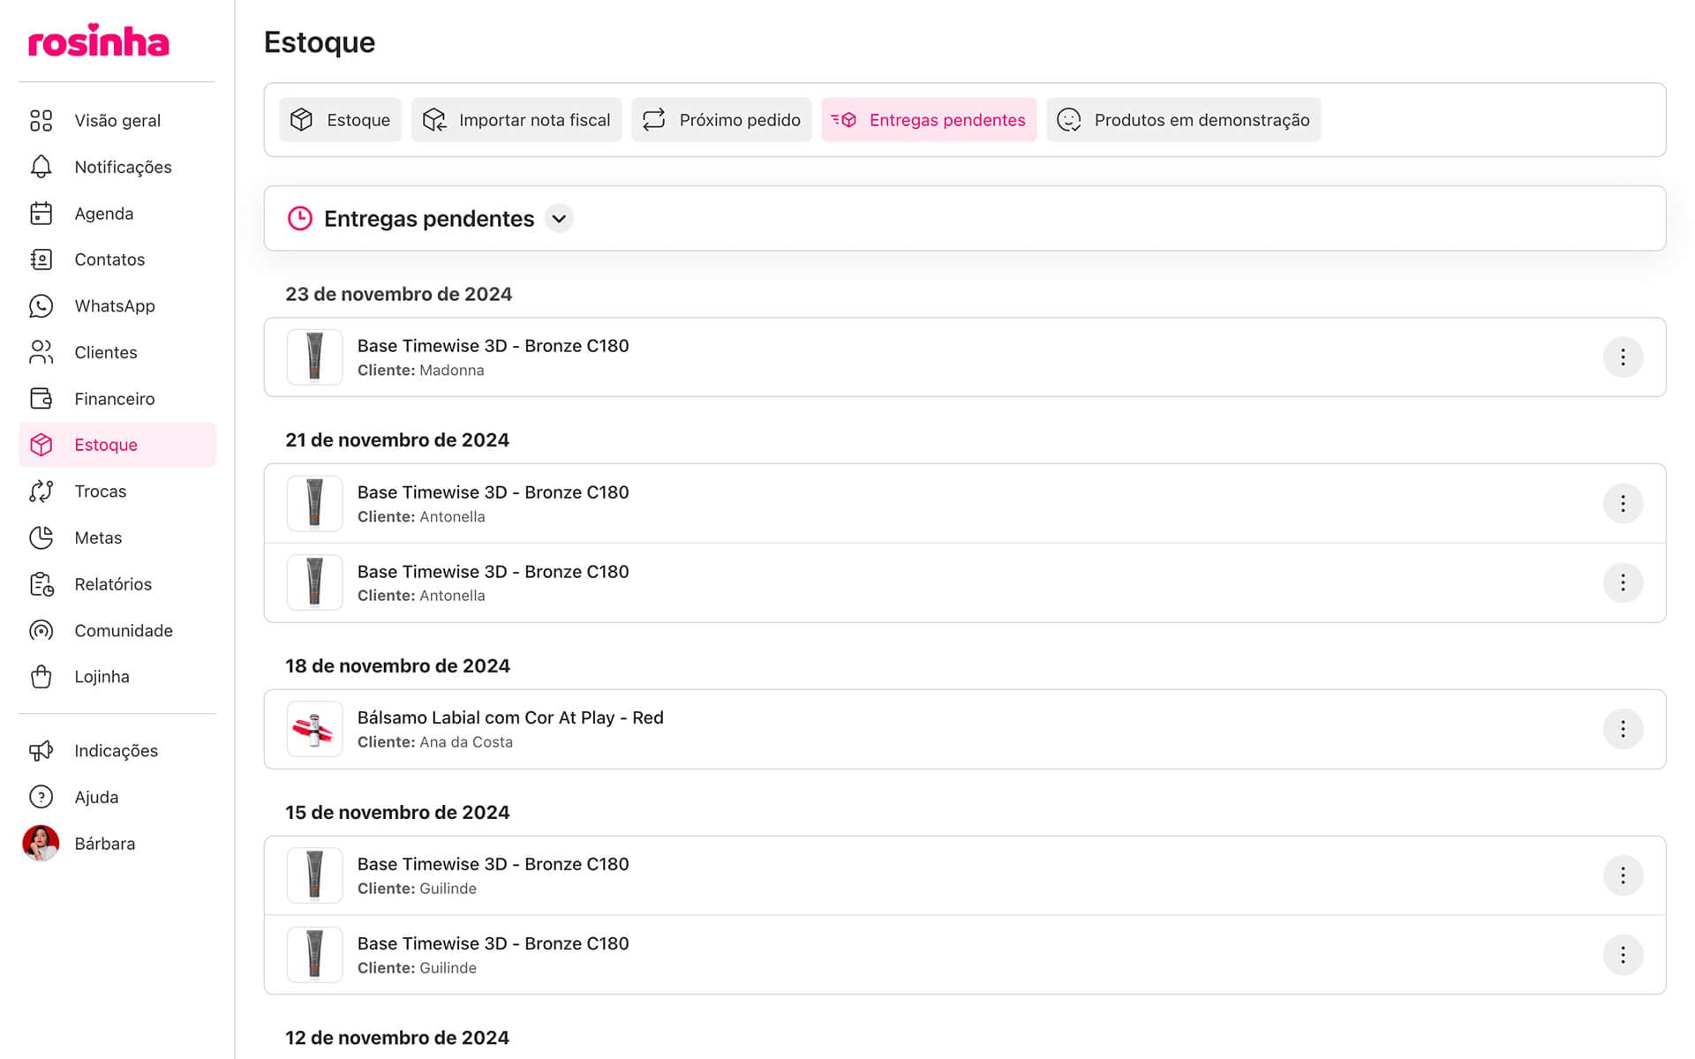Open the Ajuda help link
This screenshot has height=1059, width=1695.
tap(95, 798)
